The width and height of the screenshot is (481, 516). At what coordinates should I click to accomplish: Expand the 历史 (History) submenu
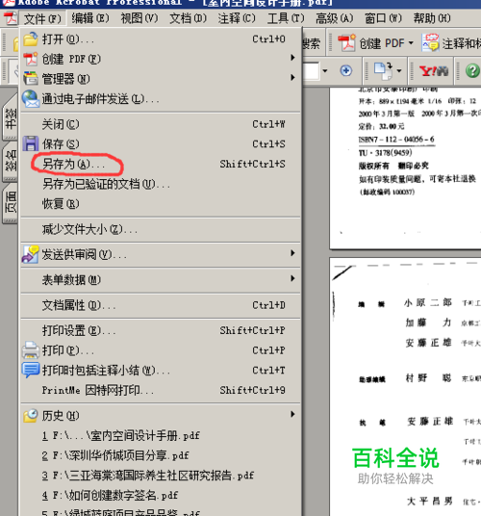[x=161, y=416]
